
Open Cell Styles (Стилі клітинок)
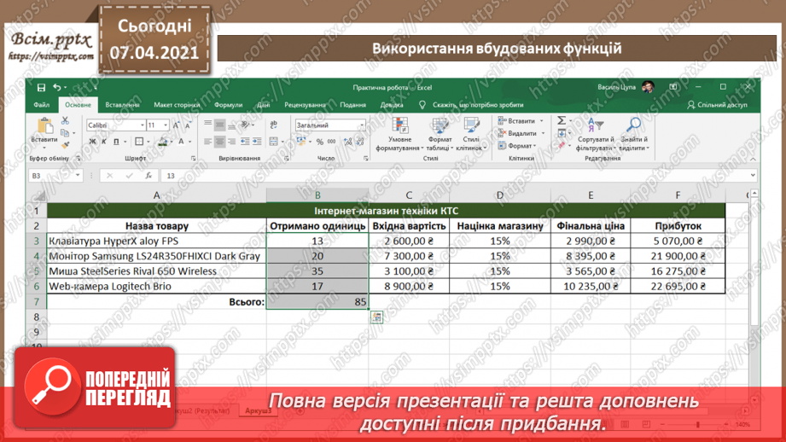tap(471, 134)
